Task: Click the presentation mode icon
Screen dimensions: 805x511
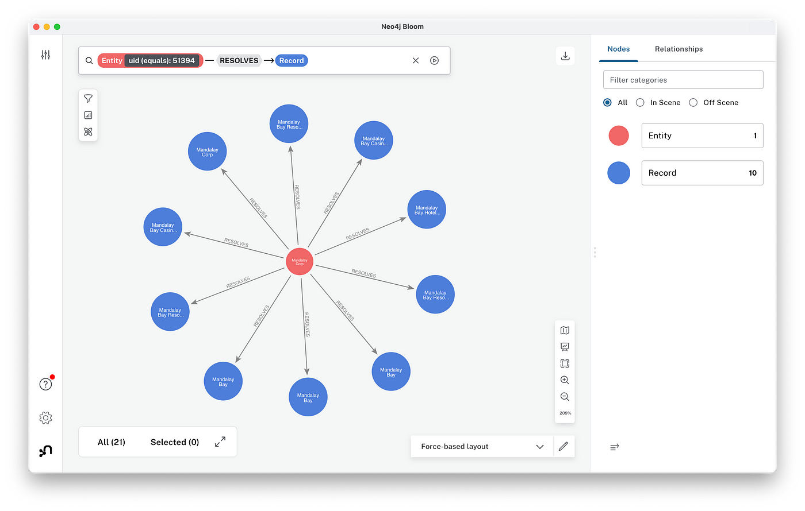Action: click(x=565, y=347)
